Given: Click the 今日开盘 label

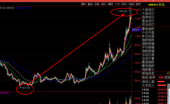Looking at the screenshot, I should pyautogui.click(x=148, y=32).
